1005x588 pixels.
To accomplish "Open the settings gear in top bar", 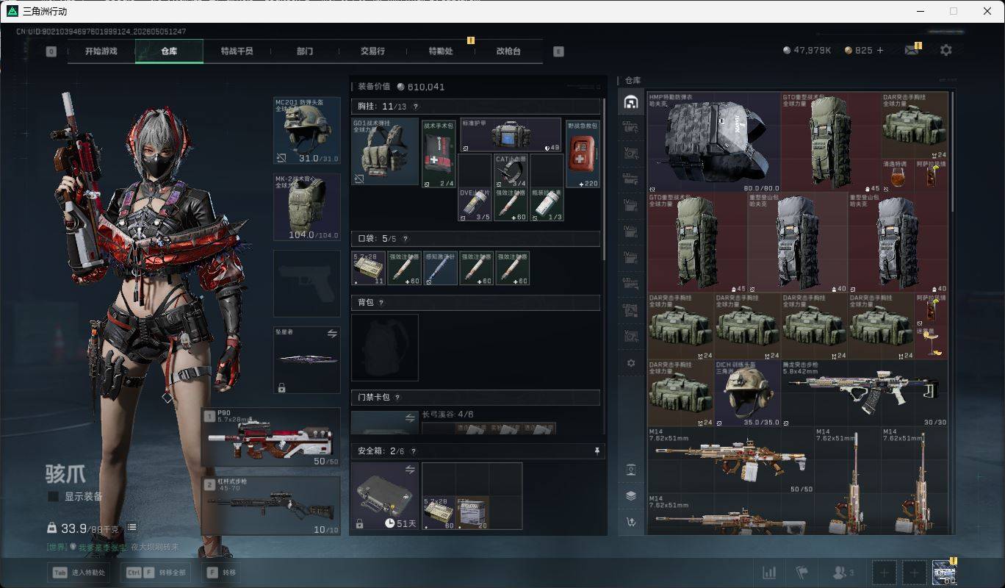I will [x=946, y=50].
